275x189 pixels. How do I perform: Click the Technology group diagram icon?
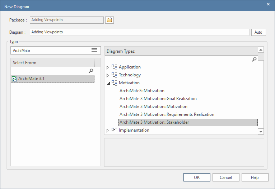pyautogui.click(x=115, y=75)
